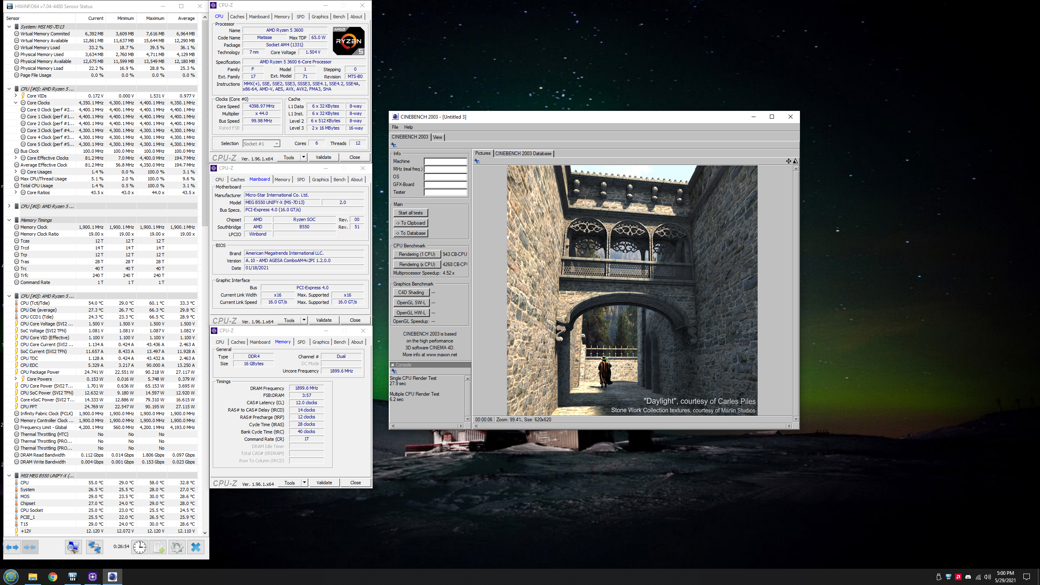The height and width of the screenshot is (585, 1040).
Task: Click To Database button in Cinebench
Action: [410, 233]
